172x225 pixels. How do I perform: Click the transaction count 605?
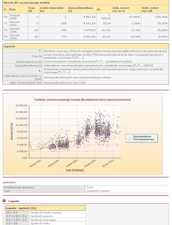pyautogui.click(x=64, y=23)
